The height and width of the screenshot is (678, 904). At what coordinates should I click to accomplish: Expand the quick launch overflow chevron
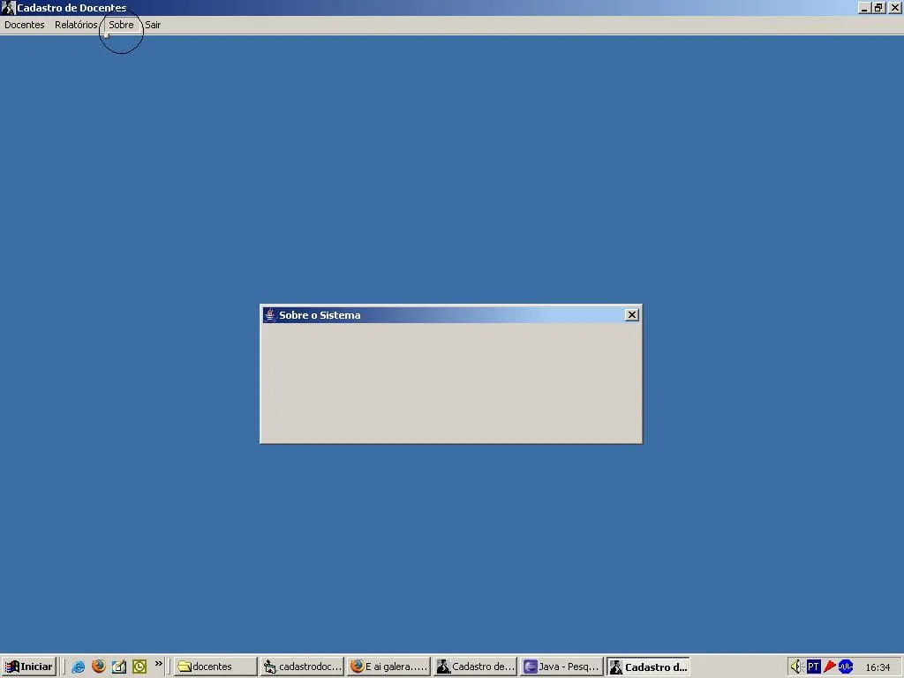(x=159, y=664)
